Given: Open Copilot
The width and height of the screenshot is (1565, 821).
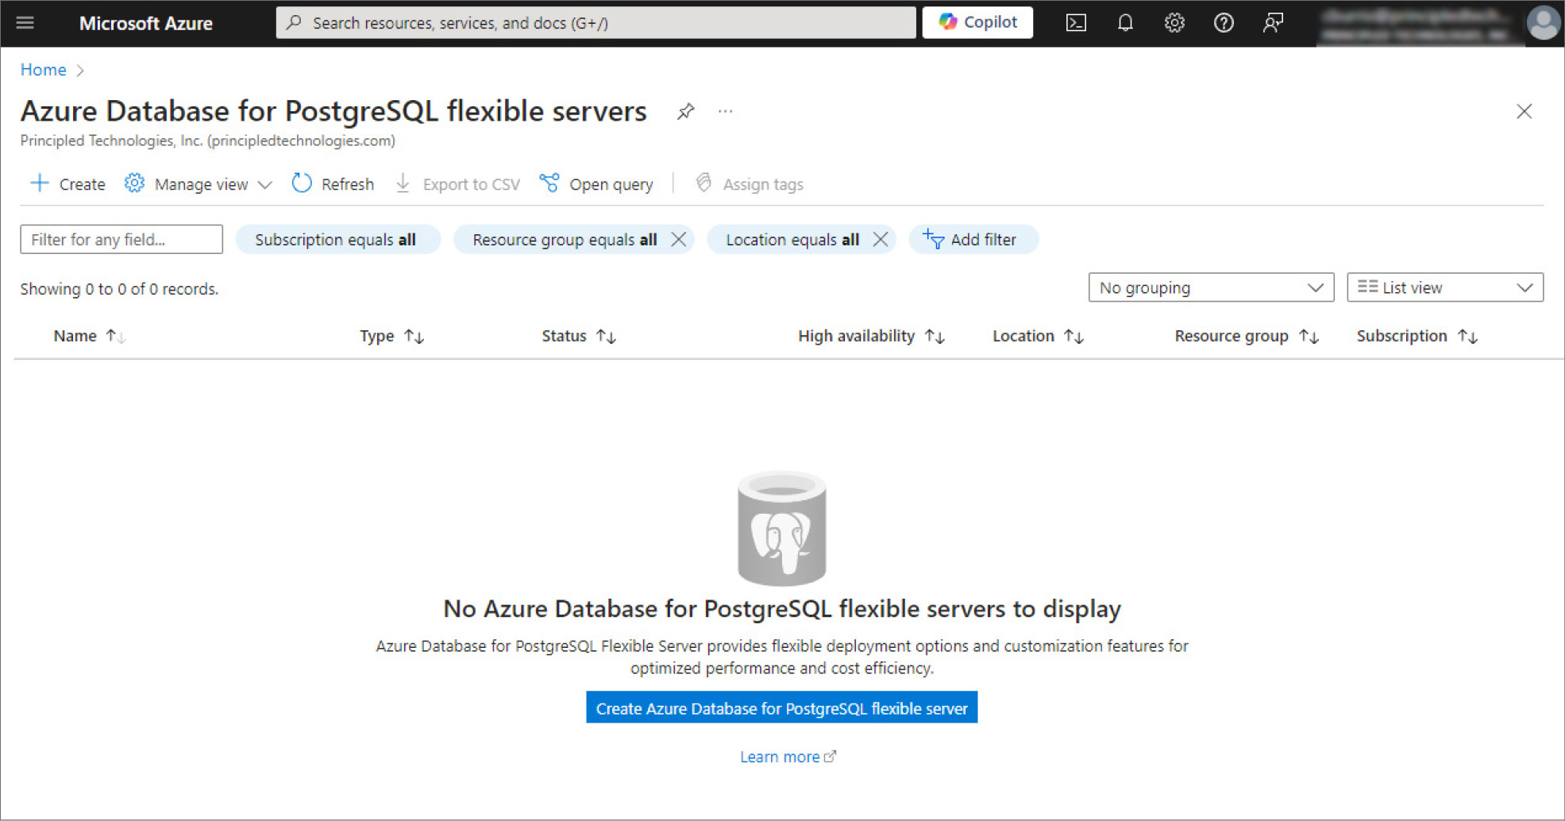Looking at the screenshot, I should tap(977, 22).
